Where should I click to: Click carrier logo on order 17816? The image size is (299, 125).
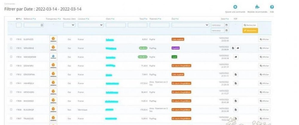(x=53, y=39)
